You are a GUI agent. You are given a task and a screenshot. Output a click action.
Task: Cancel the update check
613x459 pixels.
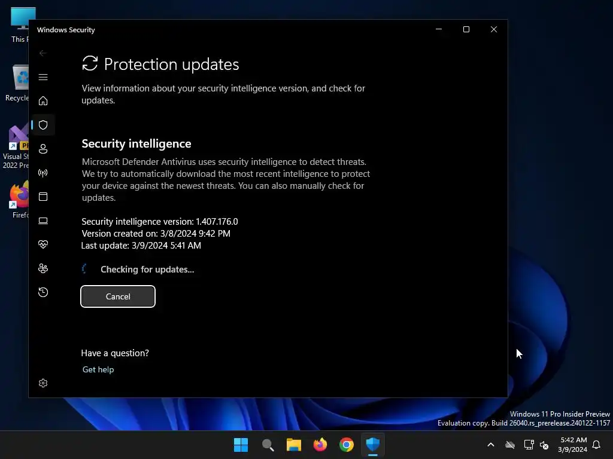pos(118,296)
